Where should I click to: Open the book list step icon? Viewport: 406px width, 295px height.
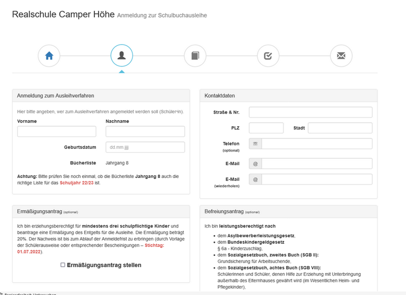click(195, 56)
